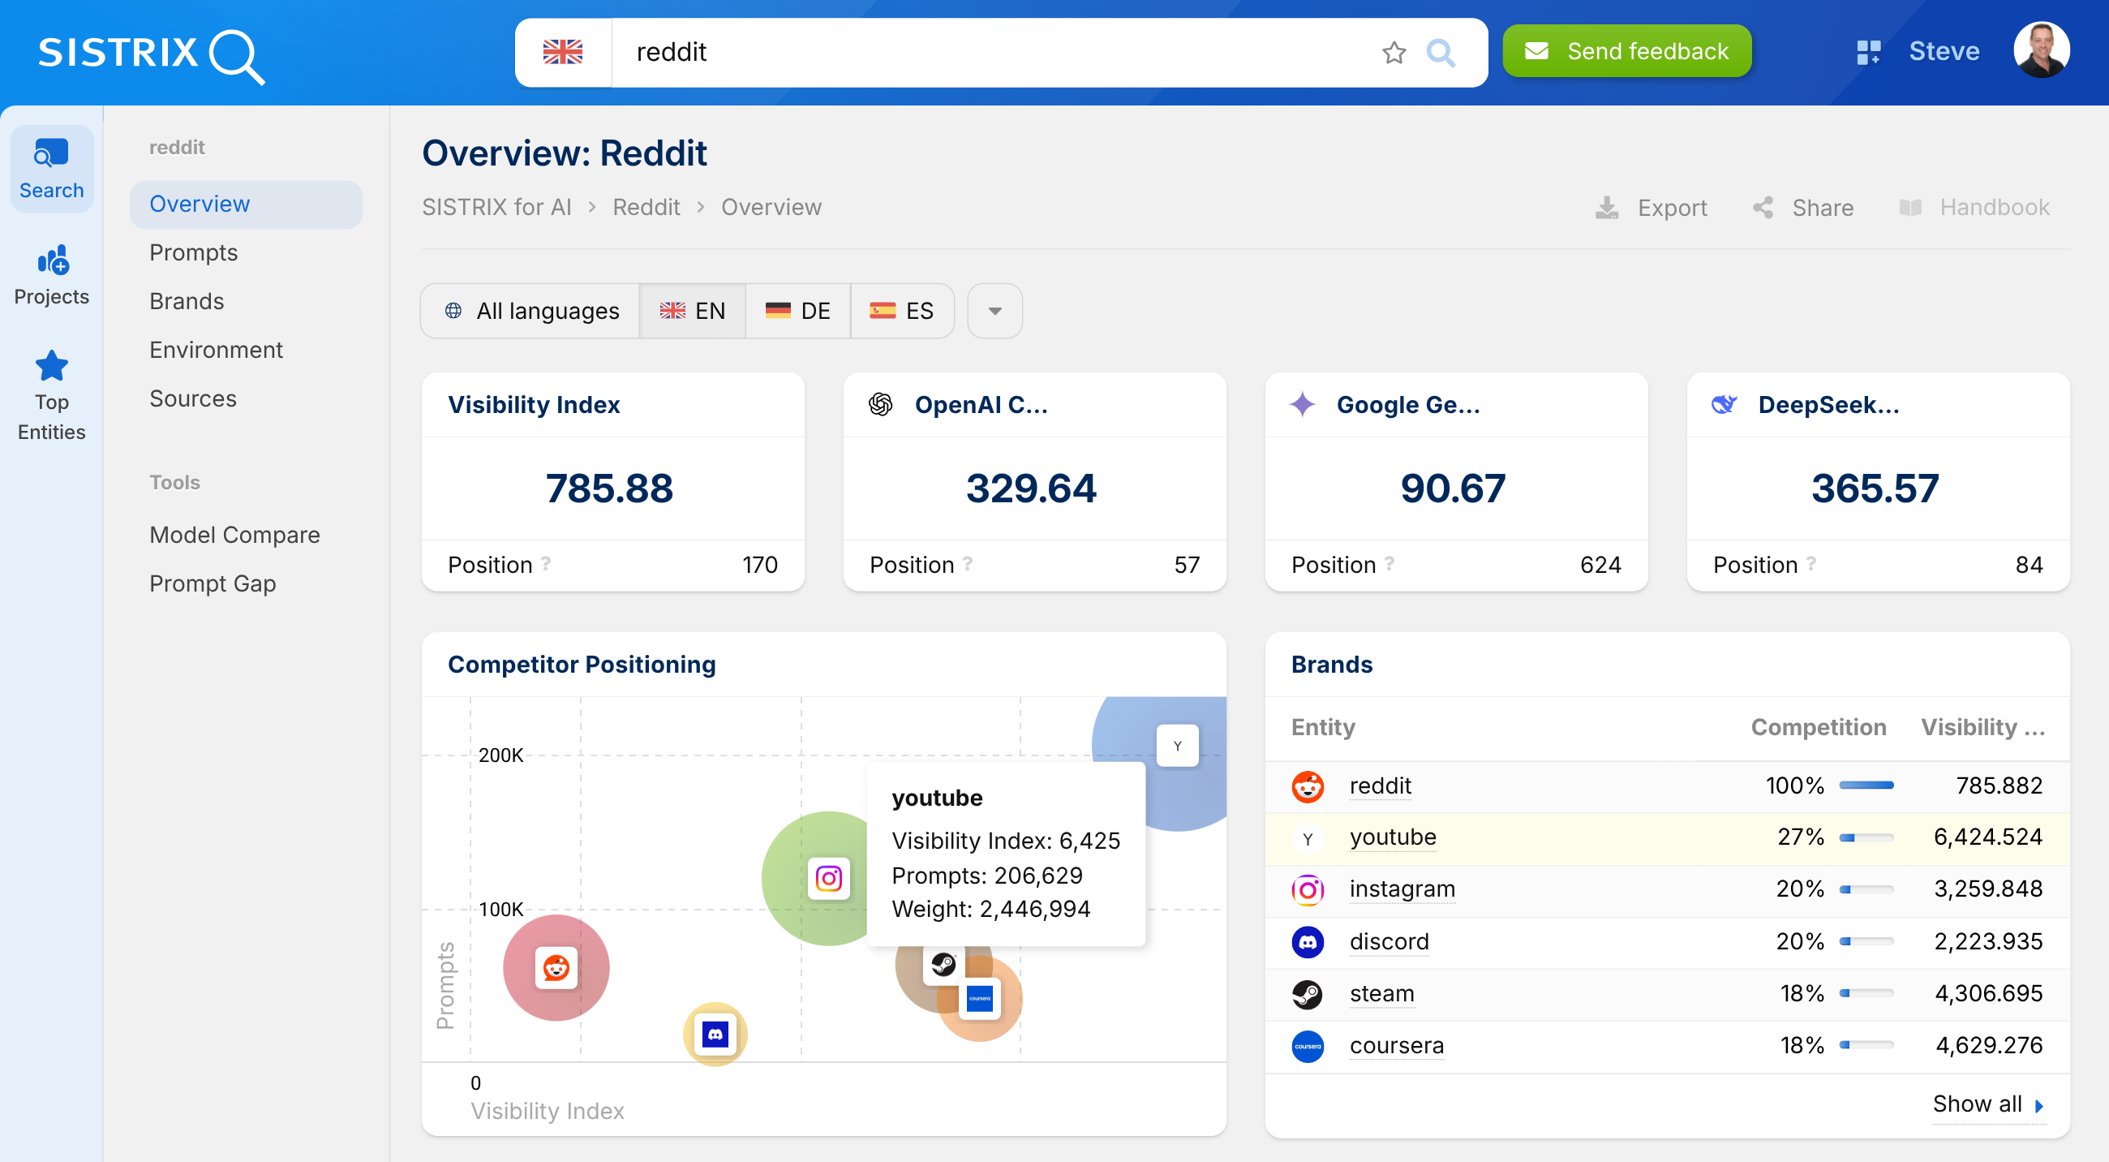Open the apps grid icon beside Steve
Image resolution: width=2109 pixels, height=1162 pixels.
point(1868,52)
